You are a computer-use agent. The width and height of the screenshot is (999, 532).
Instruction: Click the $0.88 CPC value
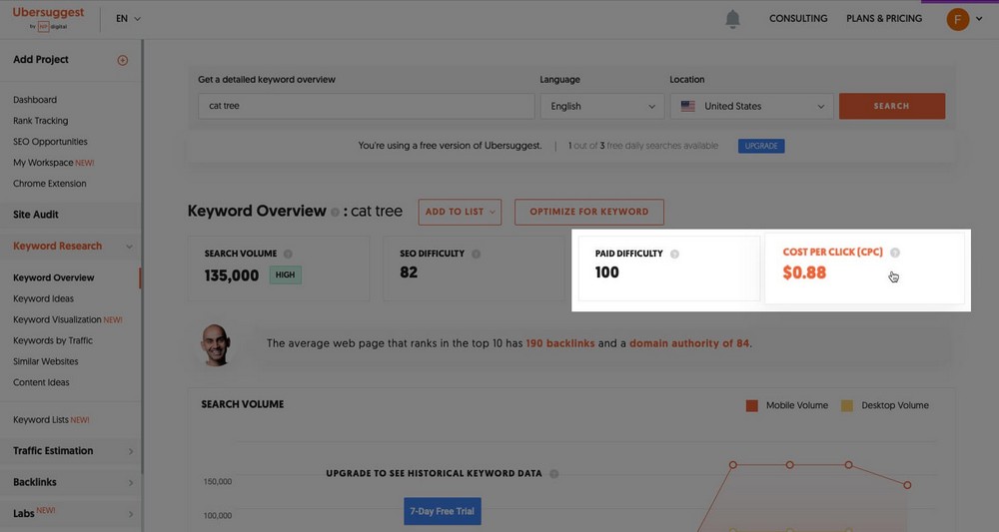[x=804, y=273]
